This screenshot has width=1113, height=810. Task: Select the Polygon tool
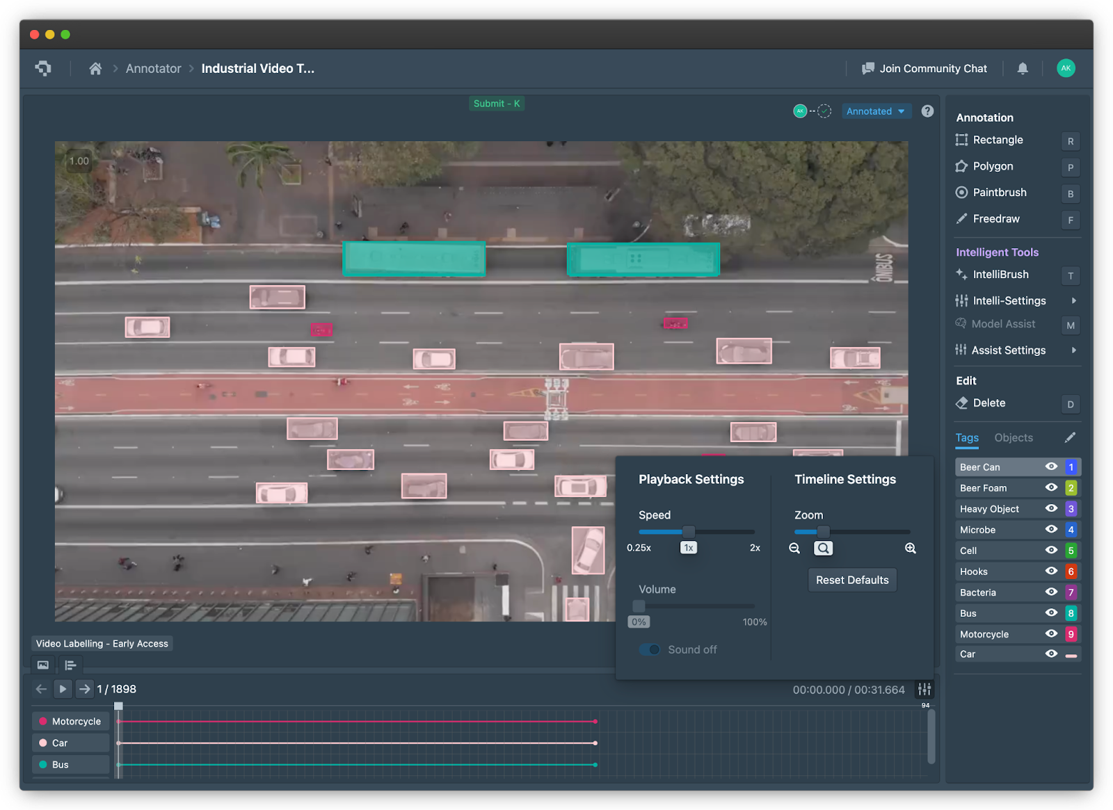click(x=992, y=166)
